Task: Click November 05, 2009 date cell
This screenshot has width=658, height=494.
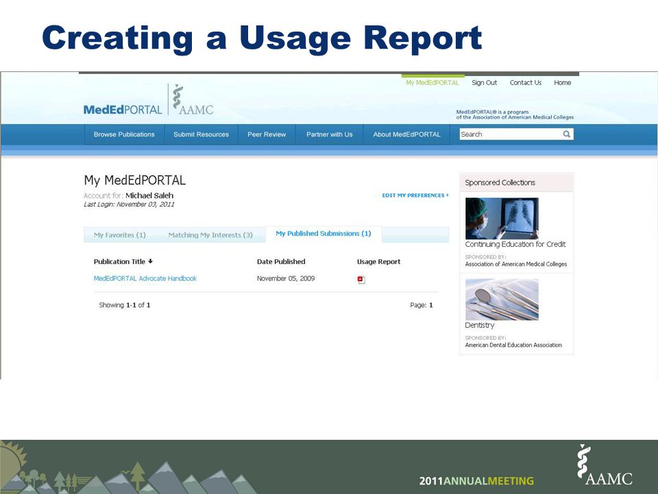Action: click(286, 279)
